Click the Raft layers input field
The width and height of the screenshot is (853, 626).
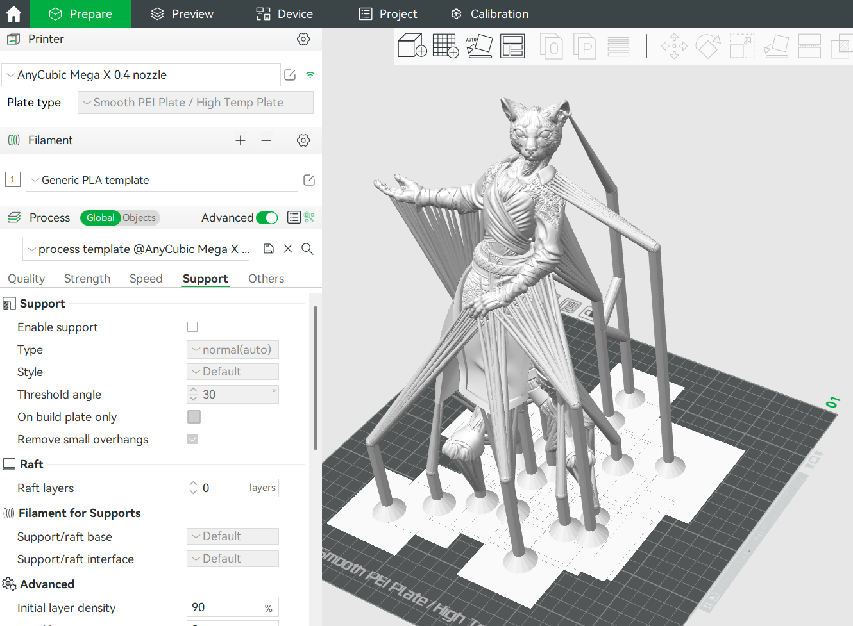click(233, 488)
